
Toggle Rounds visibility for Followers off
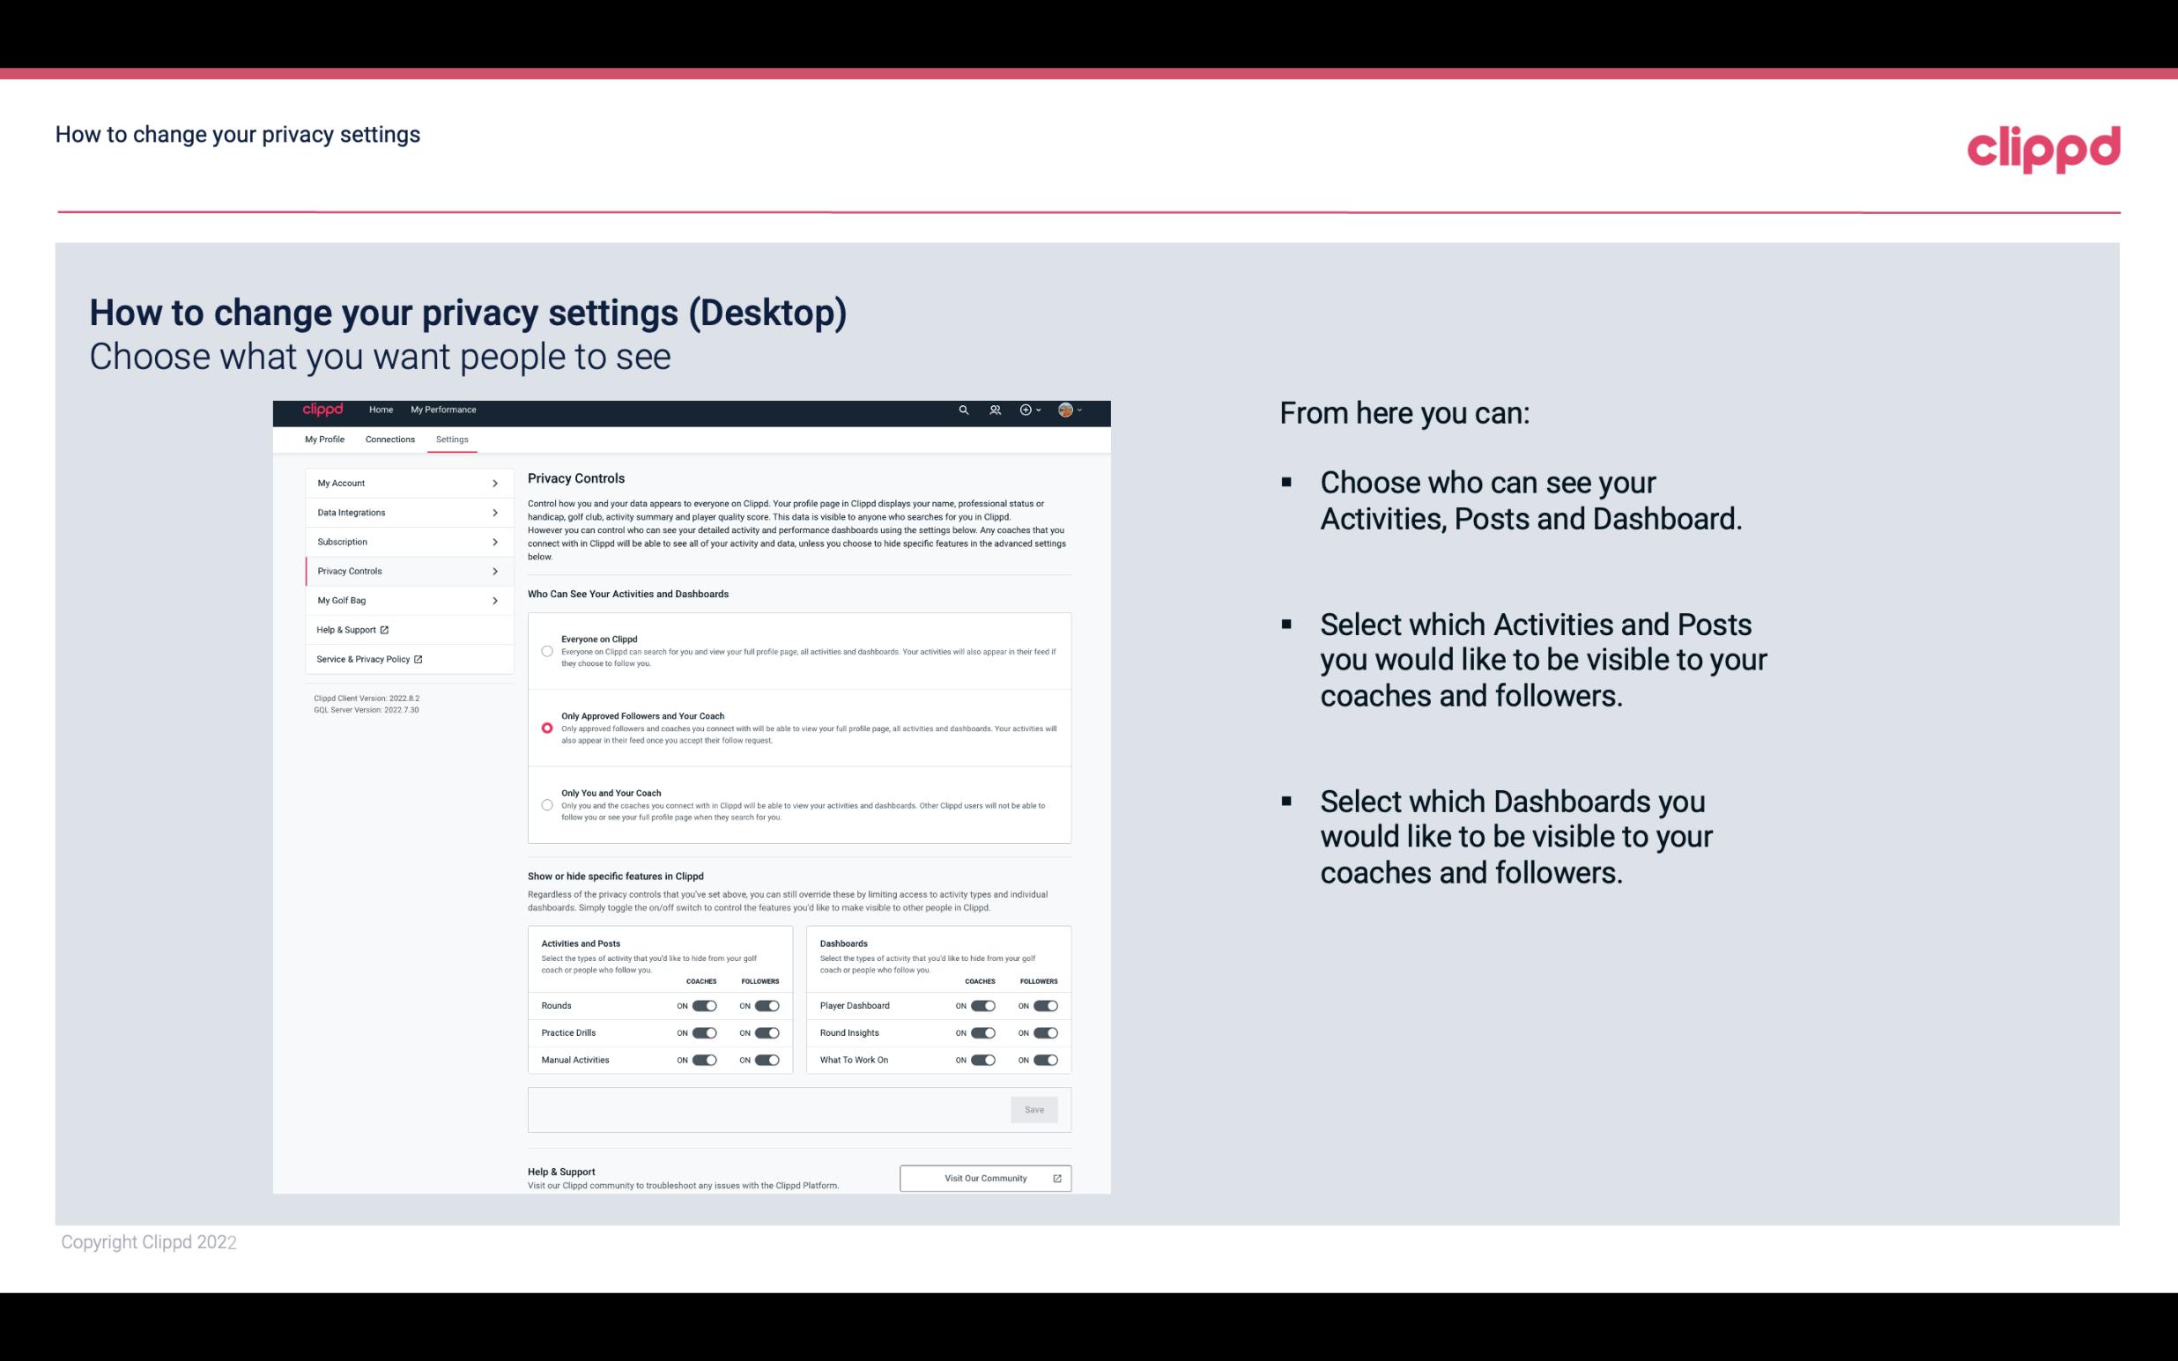767,1005
